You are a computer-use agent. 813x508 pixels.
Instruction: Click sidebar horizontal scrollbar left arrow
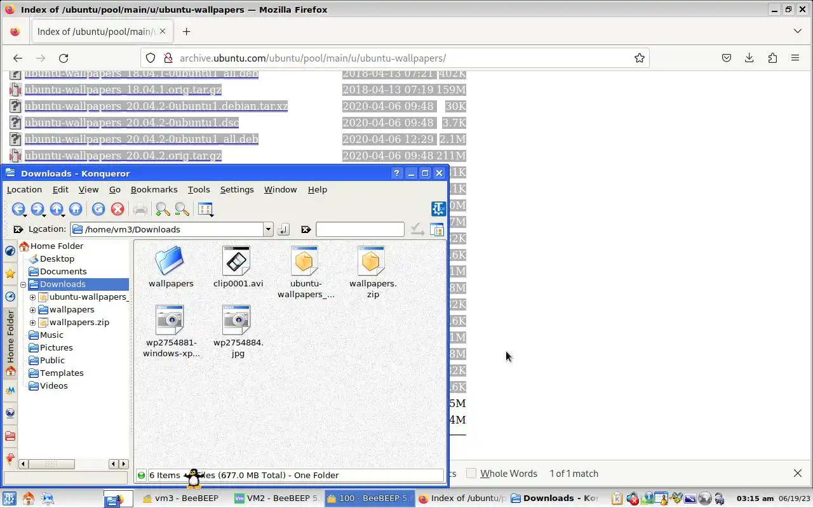[x=23, y=464]
